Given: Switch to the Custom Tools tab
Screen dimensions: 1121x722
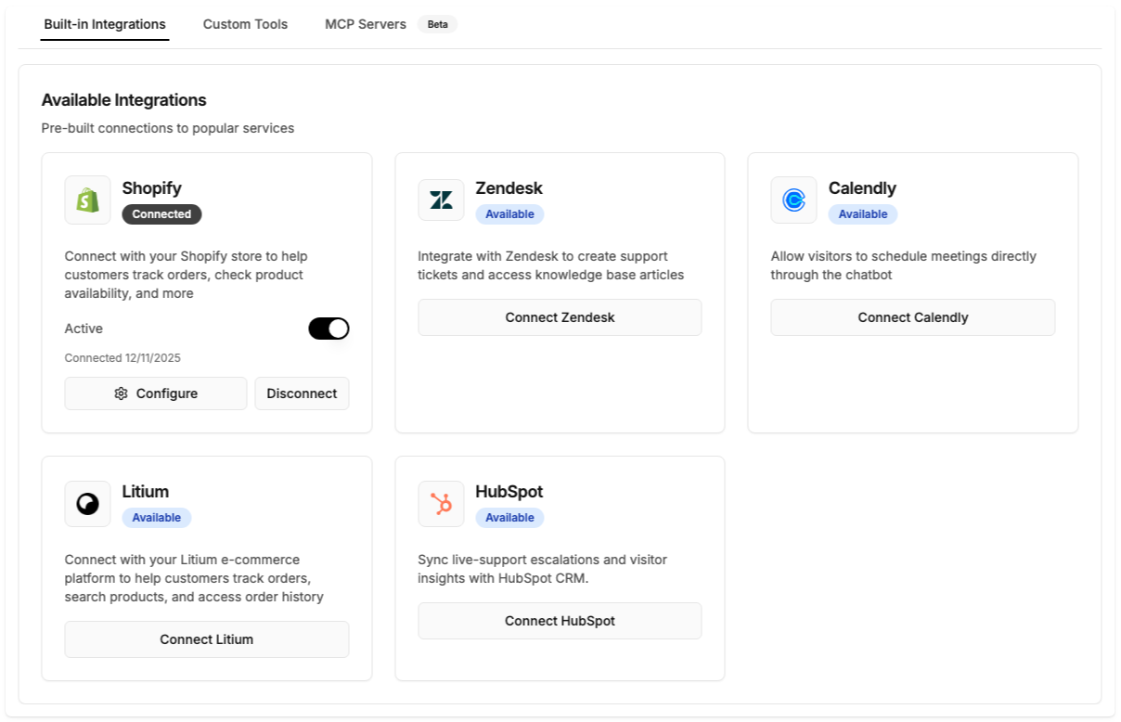Looking at the screenshot, I should point(245,24).
